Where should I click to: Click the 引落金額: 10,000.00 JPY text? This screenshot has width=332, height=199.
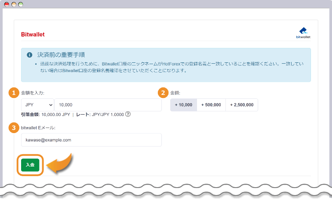pos(46,114)
